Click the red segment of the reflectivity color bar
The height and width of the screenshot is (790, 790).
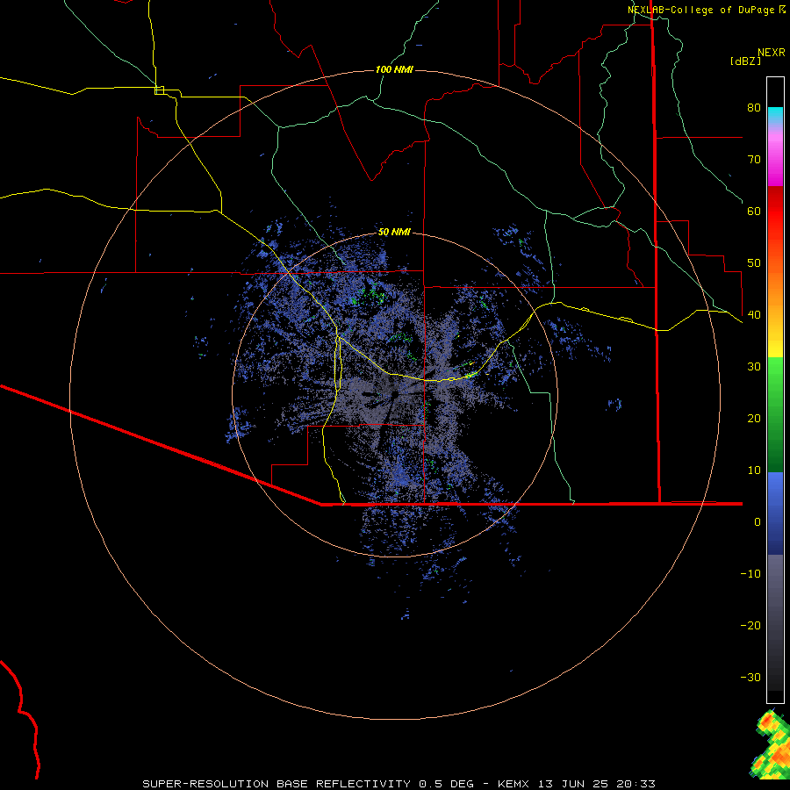coord(775,212)
